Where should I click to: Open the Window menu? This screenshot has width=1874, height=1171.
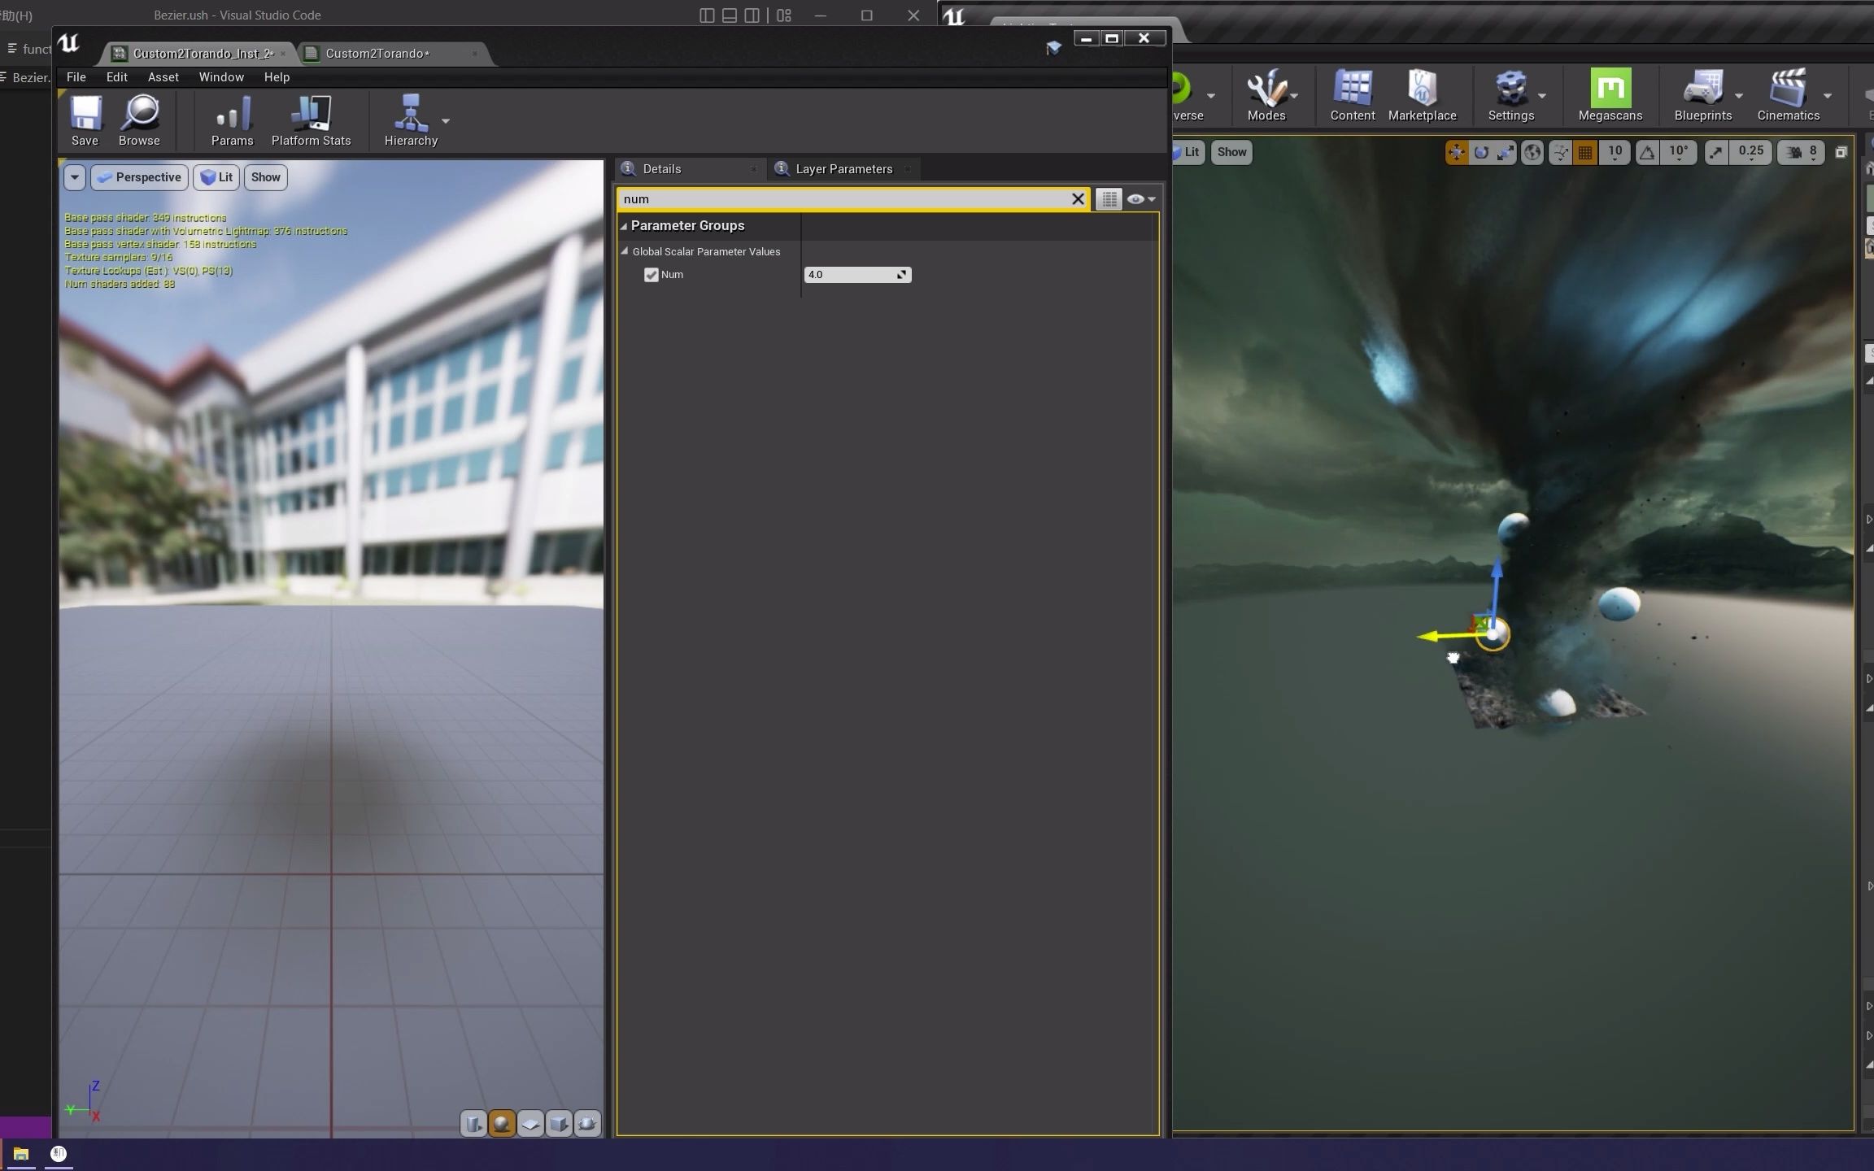(x=221, y=76)
